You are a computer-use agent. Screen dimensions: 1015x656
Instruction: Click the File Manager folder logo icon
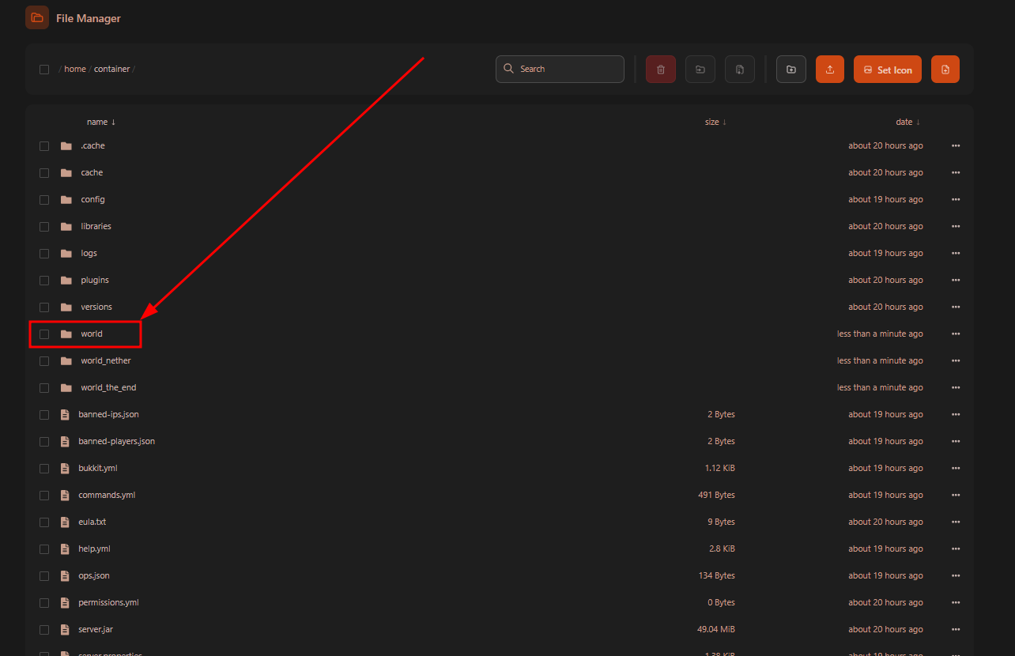point(37,17)
